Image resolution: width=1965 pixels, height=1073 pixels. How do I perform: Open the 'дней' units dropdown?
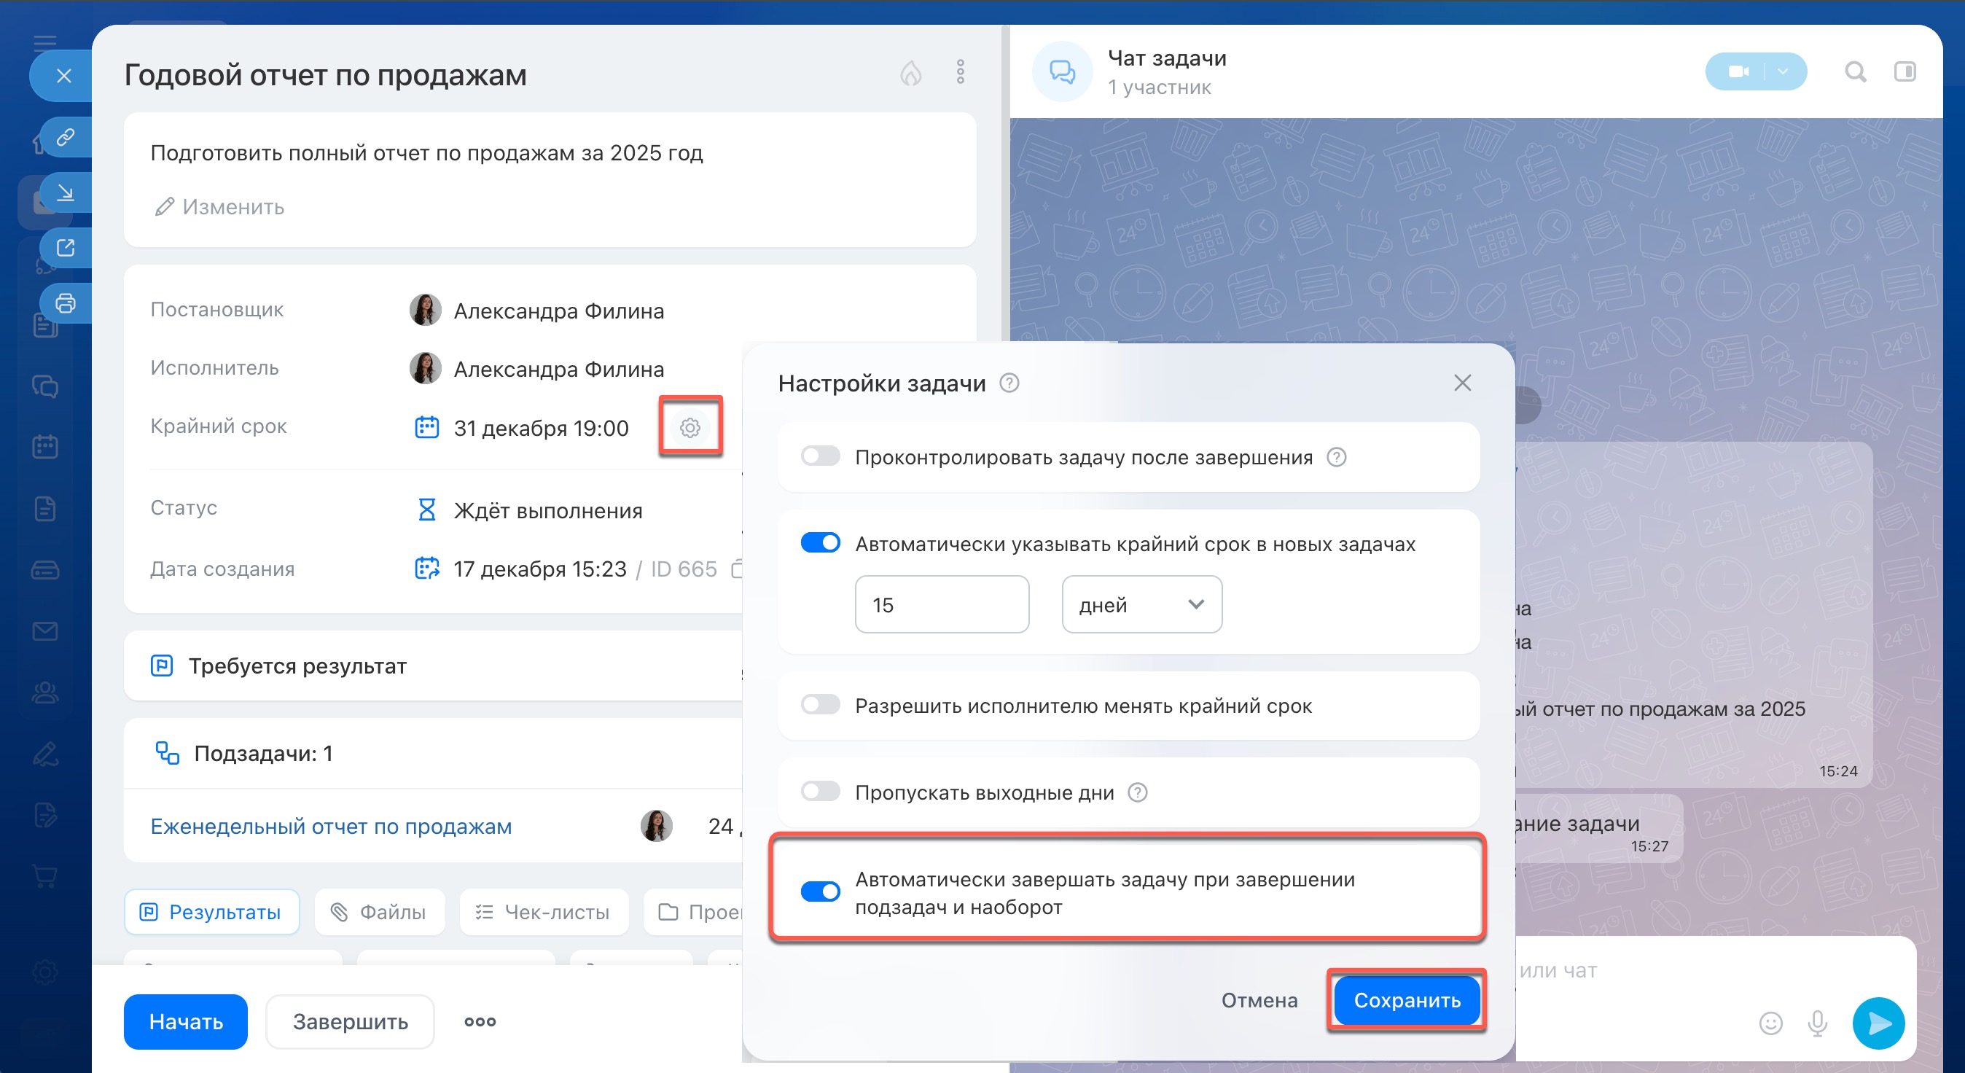[1141, 604]
